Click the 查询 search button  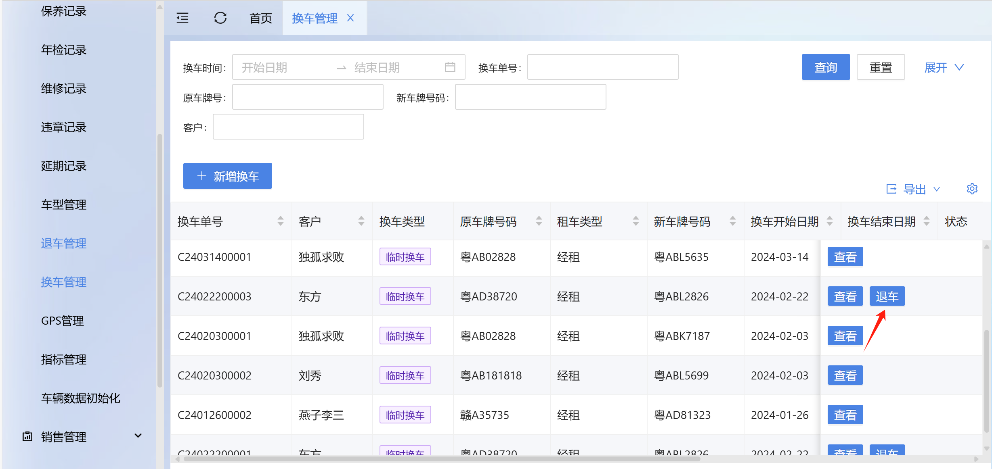coord(825,67)
